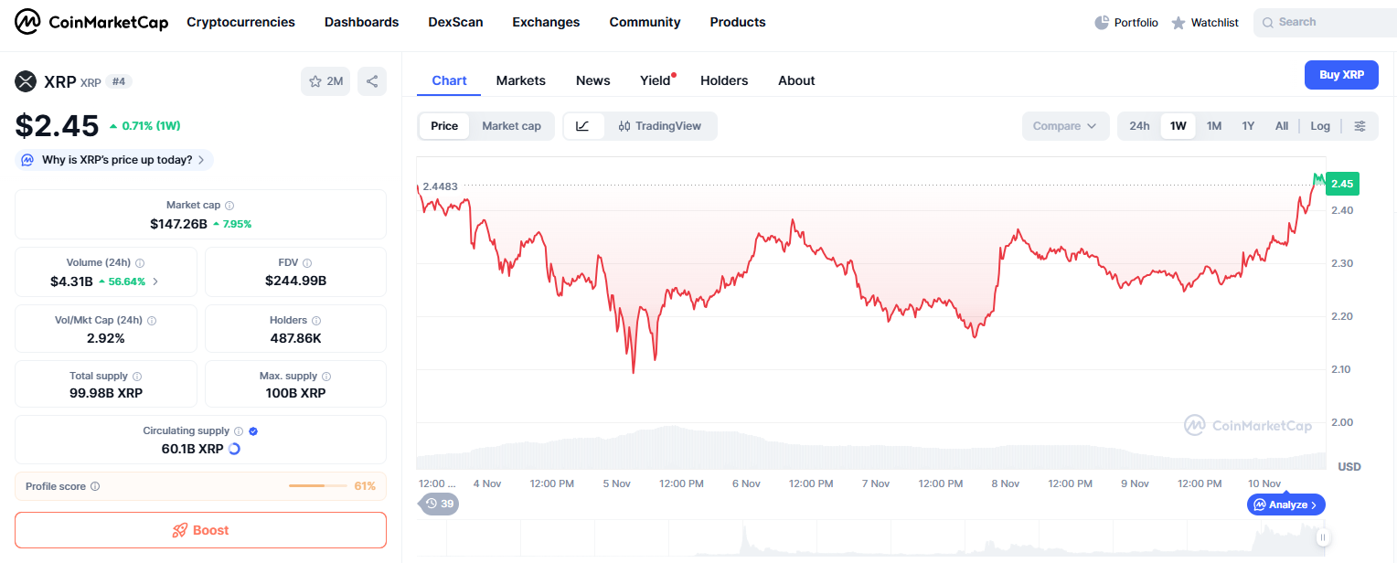Open the Holders tab
The width and height of the screenshot is (1397, 563).
tap(724, 80)
